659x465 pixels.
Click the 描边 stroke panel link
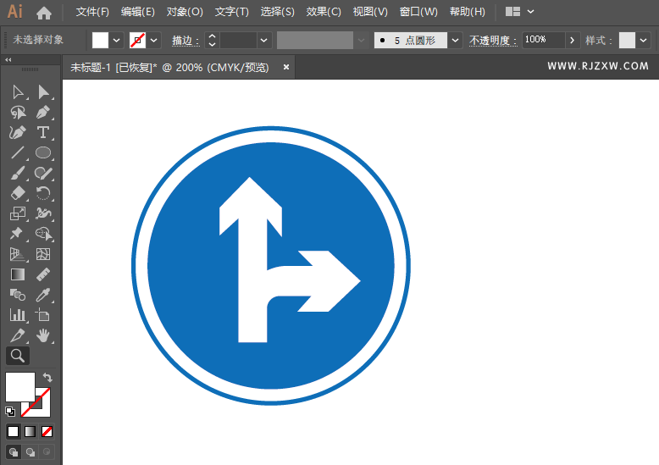[x=186, y=41]
